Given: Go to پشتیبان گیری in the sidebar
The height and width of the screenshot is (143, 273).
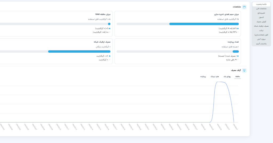Looking at the screenshot, I should pyautogui.click(x=261, y=43).
